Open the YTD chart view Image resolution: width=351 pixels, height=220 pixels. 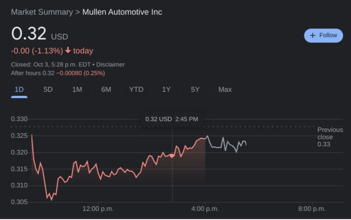[136, 89]
